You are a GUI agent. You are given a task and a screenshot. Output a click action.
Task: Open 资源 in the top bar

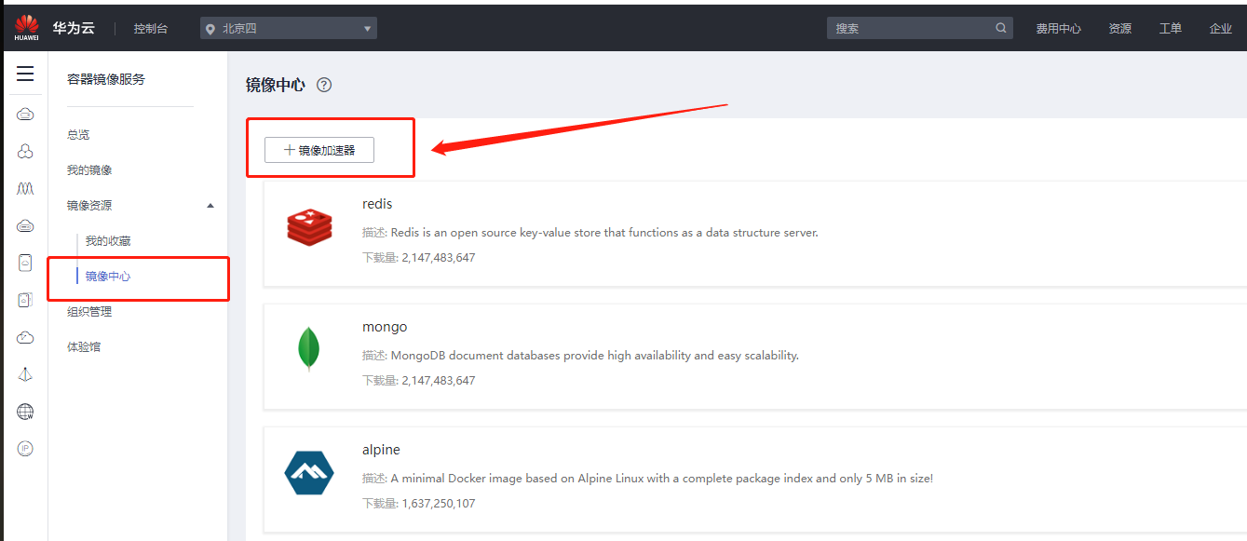pos(1119,29)
